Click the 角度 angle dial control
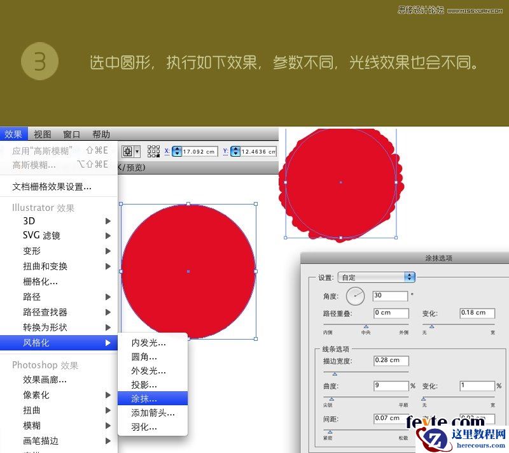This screenshot has height=453, width=509. 355,296
